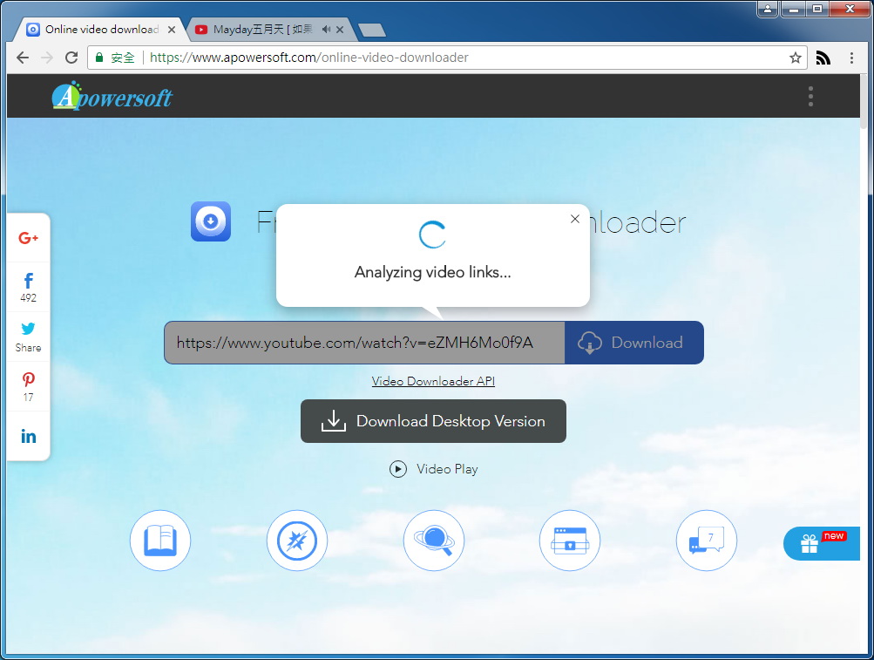Screen dimensions: 874x660
Task: Go back in browser
Action: (23, 58)
